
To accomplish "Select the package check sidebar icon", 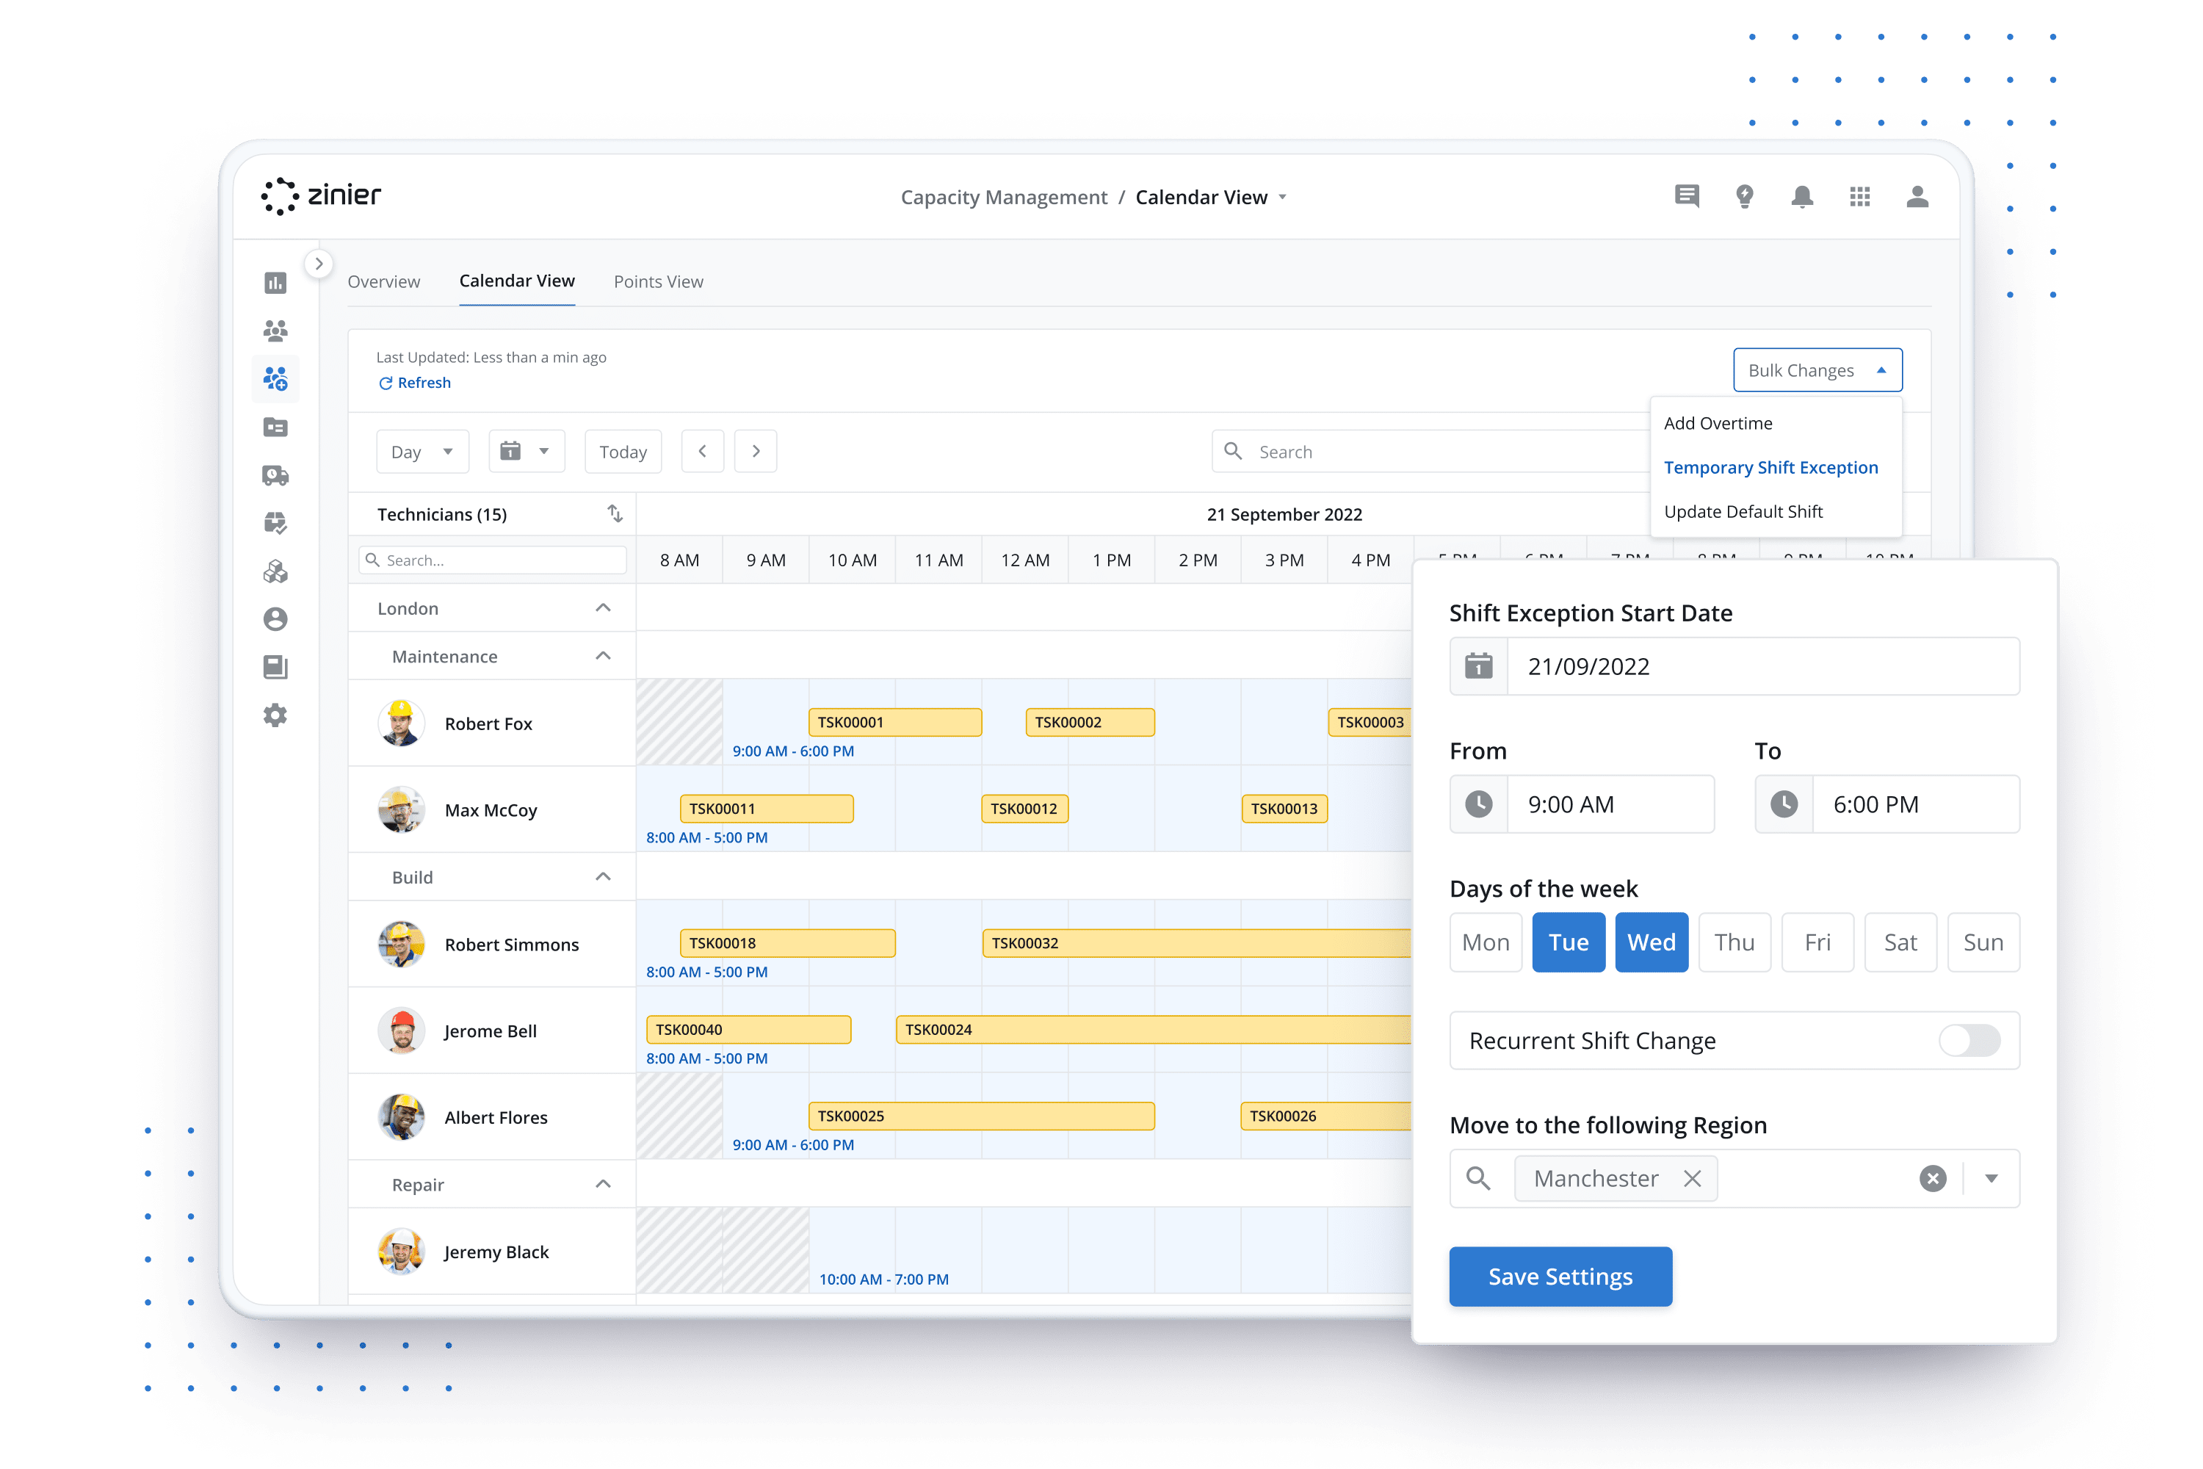I will 275,523.
